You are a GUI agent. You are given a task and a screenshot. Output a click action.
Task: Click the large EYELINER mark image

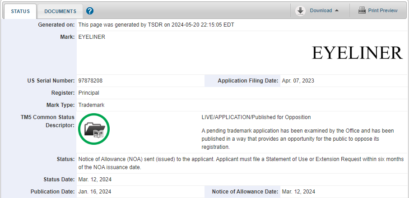(x=357, y=53)
